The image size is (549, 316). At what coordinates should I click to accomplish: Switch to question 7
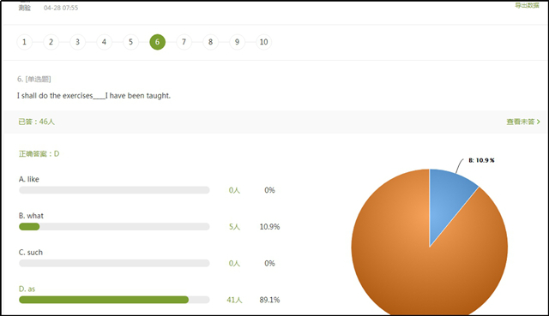(x=184, y=42)
